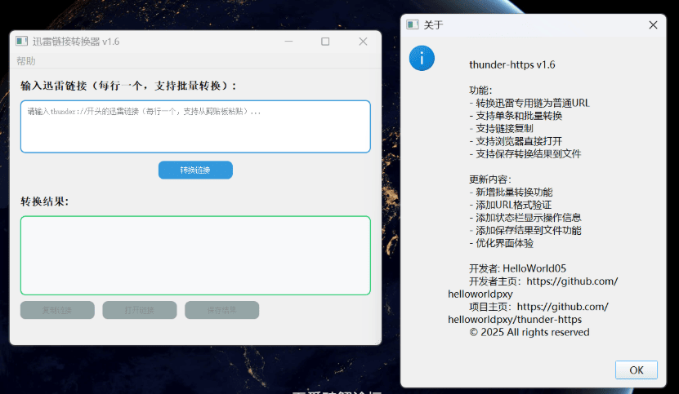
Task: Click the 新增批量转换功能 line
Action: [x=511, y=192]
